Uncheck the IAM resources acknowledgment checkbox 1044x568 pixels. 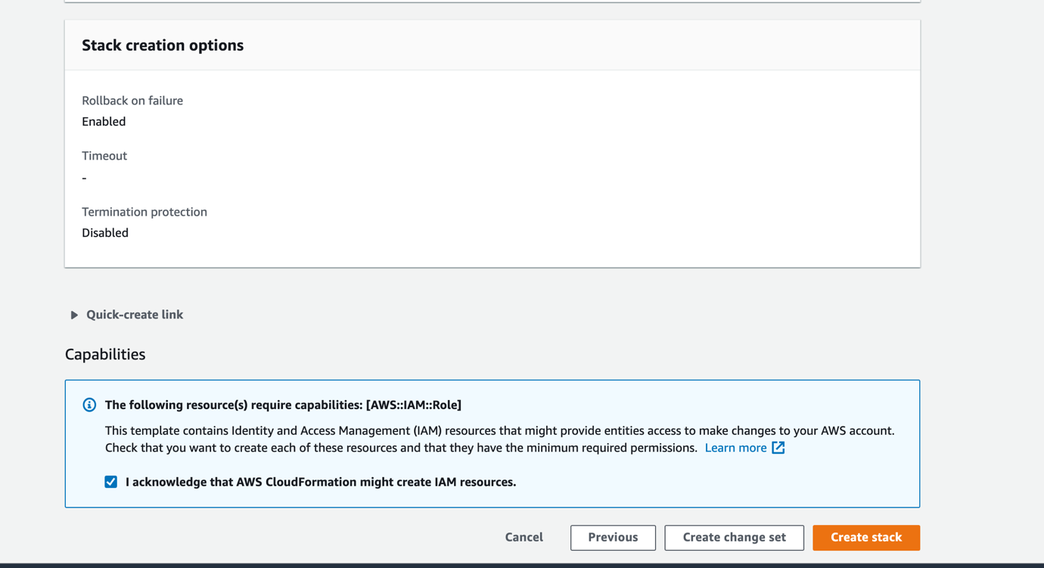point(111,482)
